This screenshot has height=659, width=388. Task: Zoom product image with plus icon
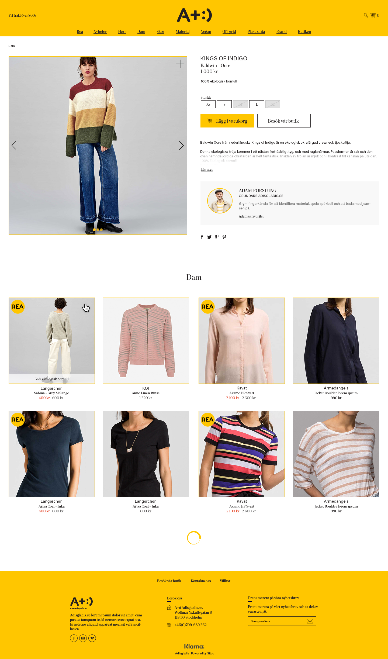(x=180, y=64)
